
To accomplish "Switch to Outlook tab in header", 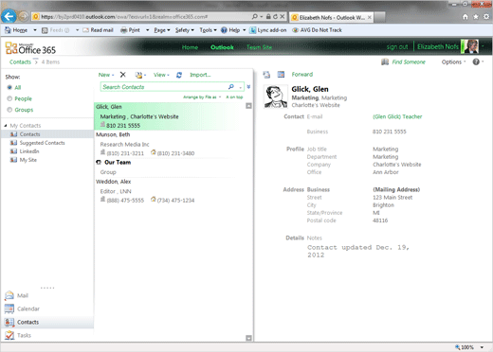I will coord(222,47).
